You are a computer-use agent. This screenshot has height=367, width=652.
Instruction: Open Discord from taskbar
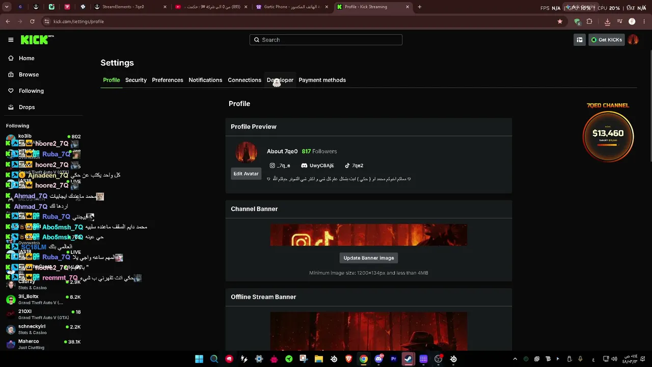point(378,359)
